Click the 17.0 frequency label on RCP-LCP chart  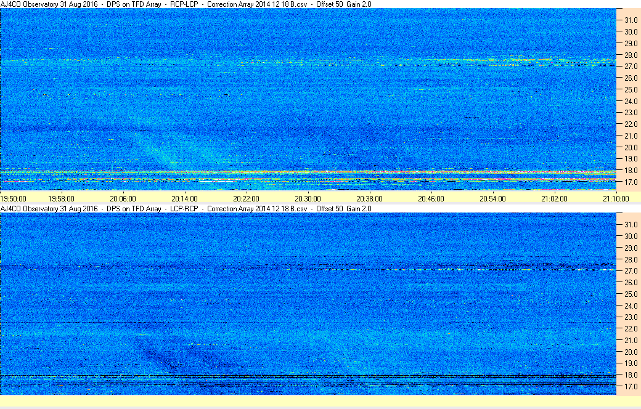coord(631,182)
